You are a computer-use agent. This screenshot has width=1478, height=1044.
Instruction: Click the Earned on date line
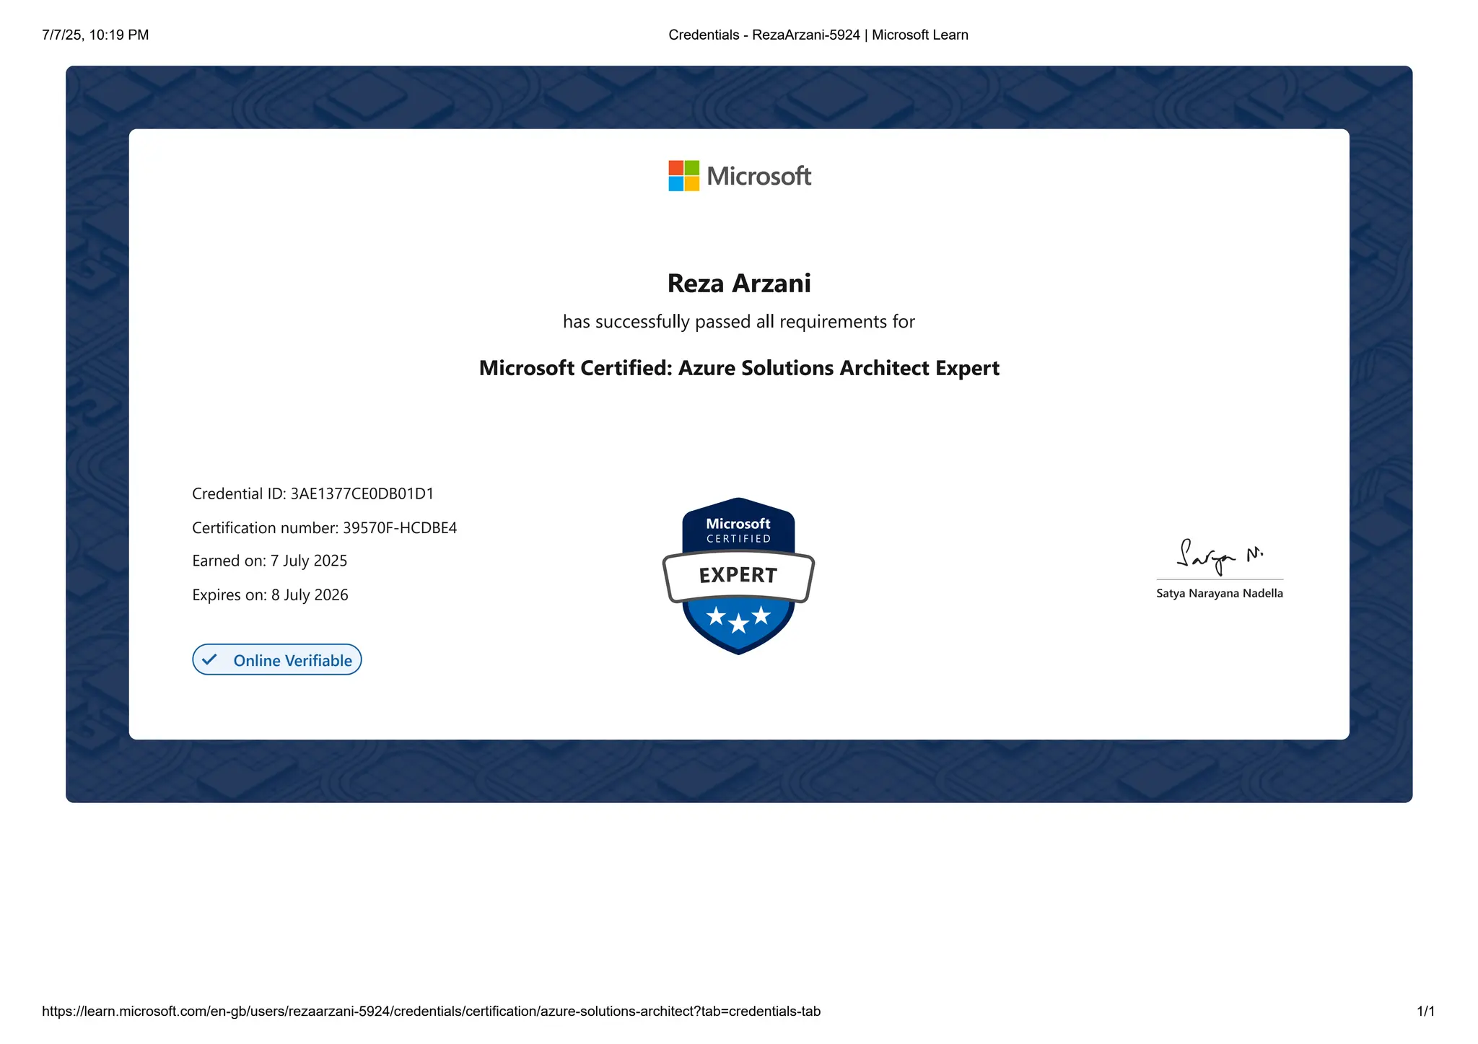click(x=269, y=561)
